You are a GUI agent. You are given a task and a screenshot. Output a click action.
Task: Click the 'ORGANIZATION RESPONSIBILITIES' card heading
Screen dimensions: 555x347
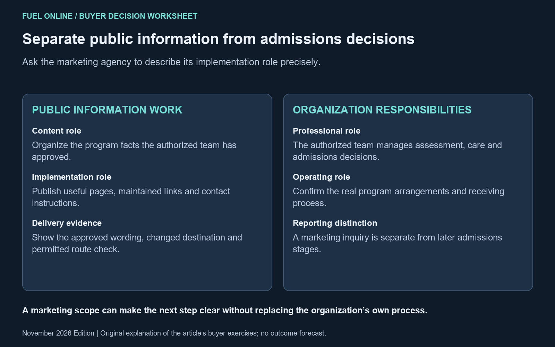coord(382,110)
